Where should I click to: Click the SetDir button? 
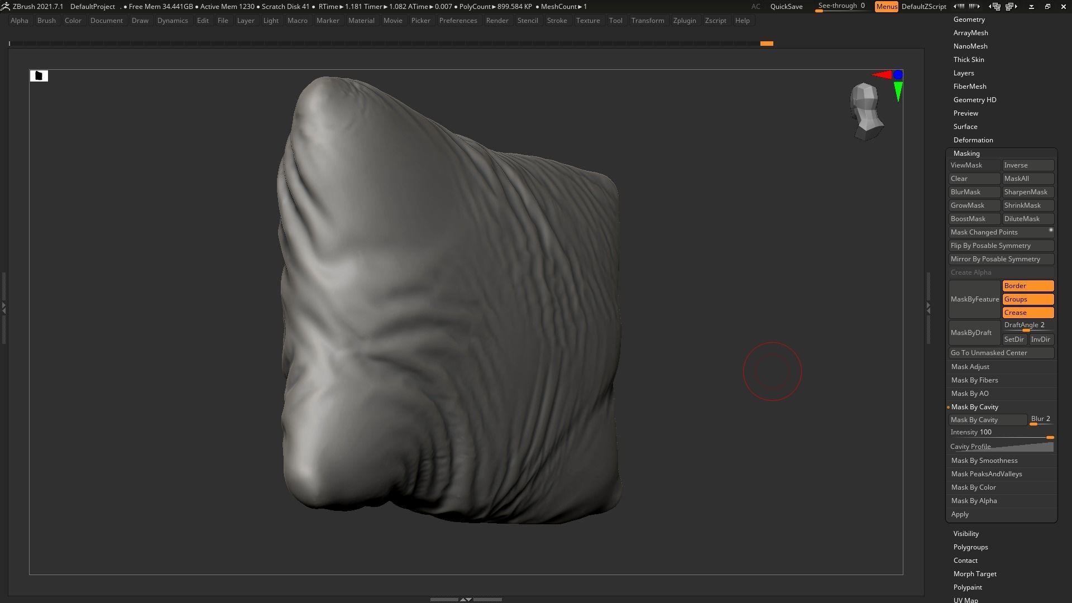[x=1014, y=339]
